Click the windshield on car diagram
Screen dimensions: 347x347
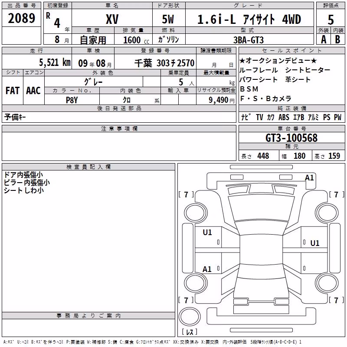261,208
